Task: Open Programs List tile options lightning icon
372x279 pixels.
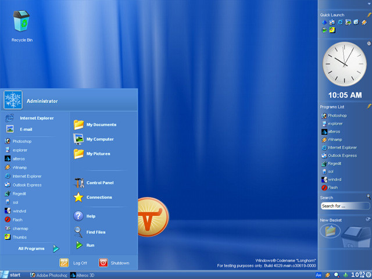Action: (369, 106)
